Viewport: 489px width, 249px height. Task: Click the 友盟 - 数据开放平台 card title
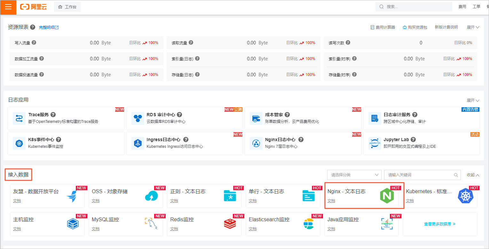[x=36, y=192]
